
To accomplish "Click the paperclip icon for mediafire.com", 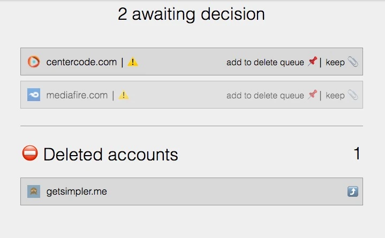I will point(352,95).
